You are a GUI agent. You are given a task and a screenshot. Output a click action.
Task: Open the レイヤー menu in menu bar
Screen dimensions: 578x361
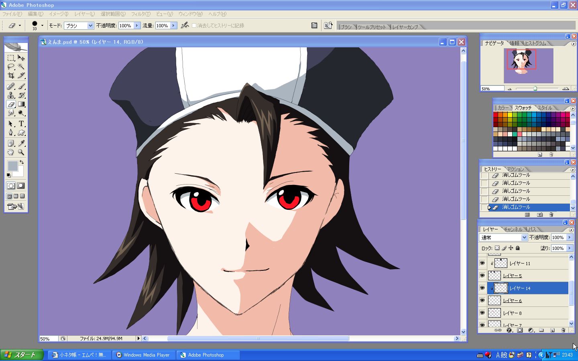coord(84,14)
